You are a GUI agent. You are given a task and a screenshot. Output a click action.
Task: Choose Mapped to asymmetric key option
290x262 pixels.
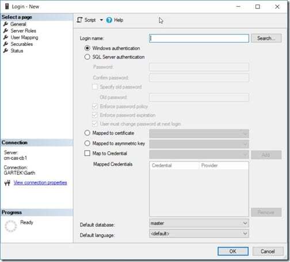coord(87,143)
